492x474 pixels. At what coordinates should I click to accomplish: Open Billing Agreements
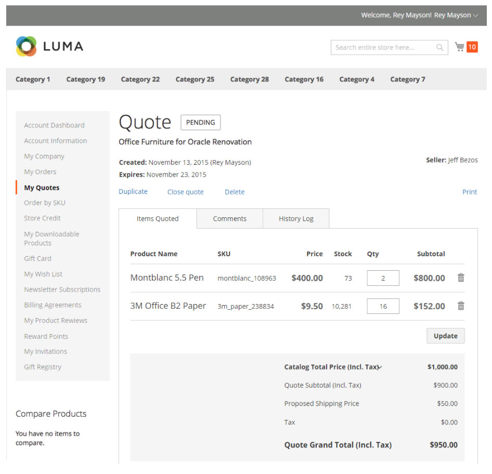[53, 305]
